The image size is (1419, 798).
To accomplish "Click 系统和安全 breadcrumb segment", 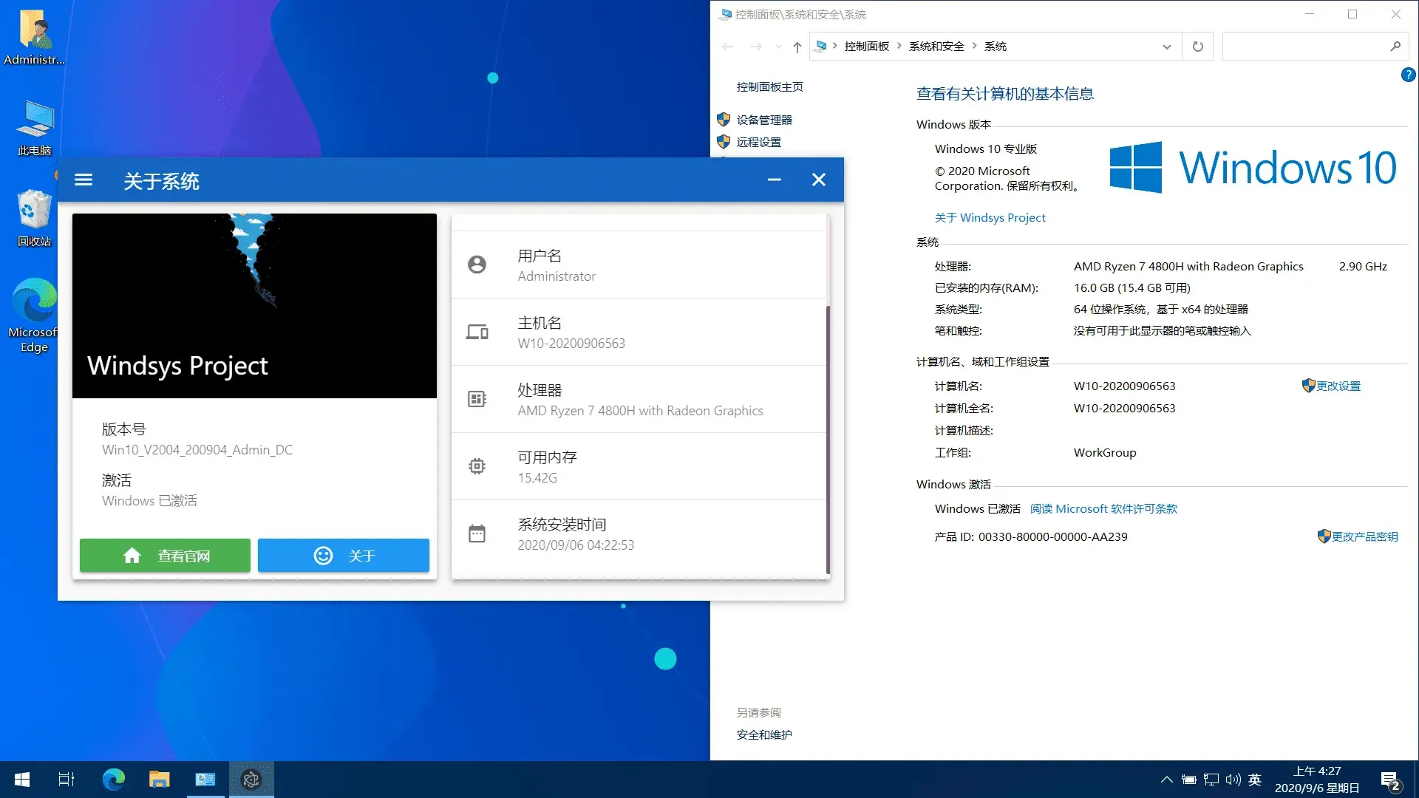I will 936,46.
